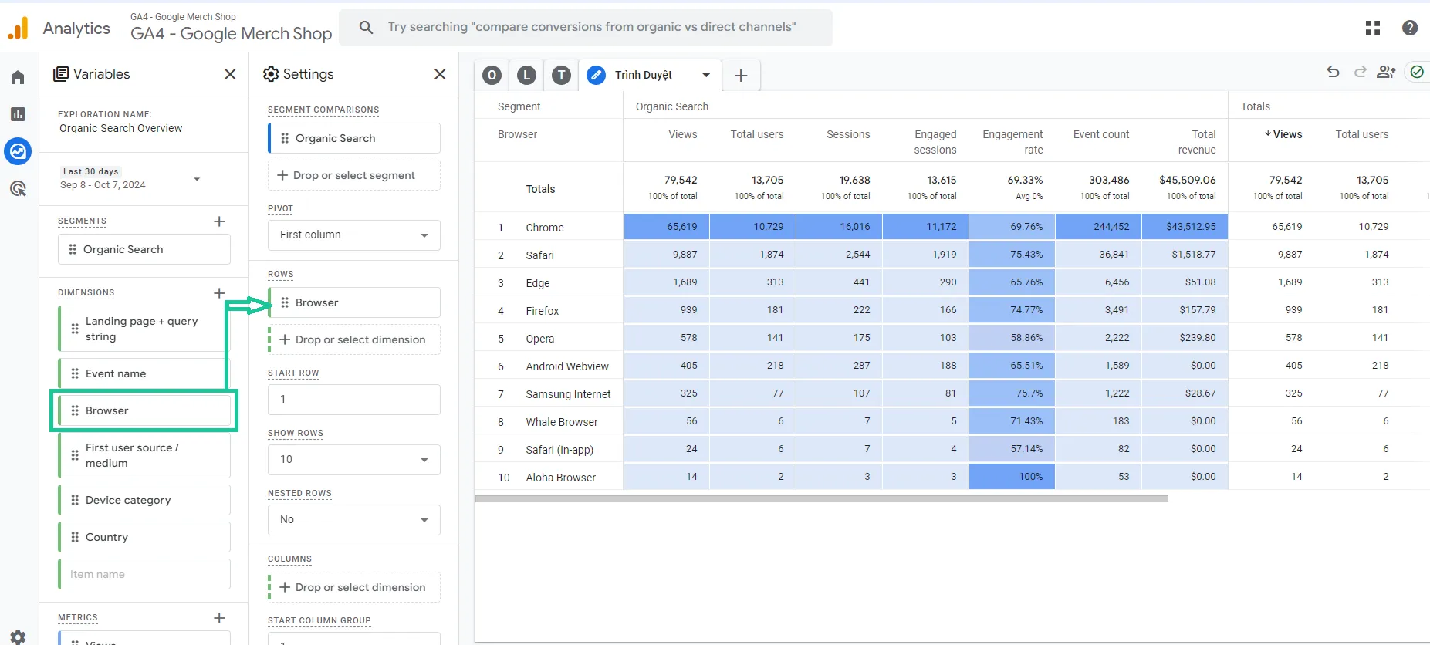Close the Variables panel
This screenshot has width=1430, height=645.
(x=230, y=74)
